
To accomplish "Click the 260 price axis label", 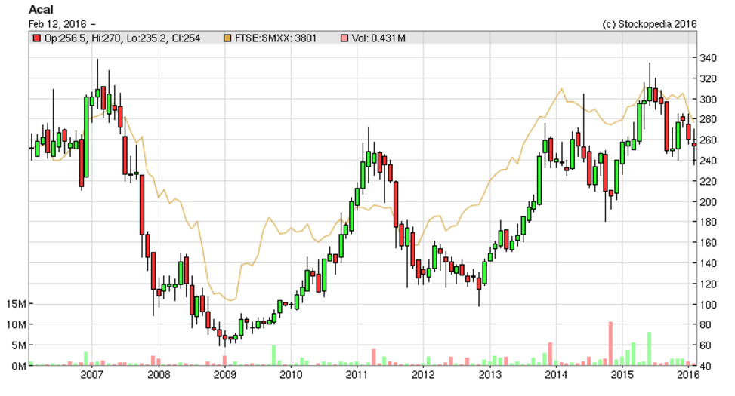I will (x=709, y=140).
